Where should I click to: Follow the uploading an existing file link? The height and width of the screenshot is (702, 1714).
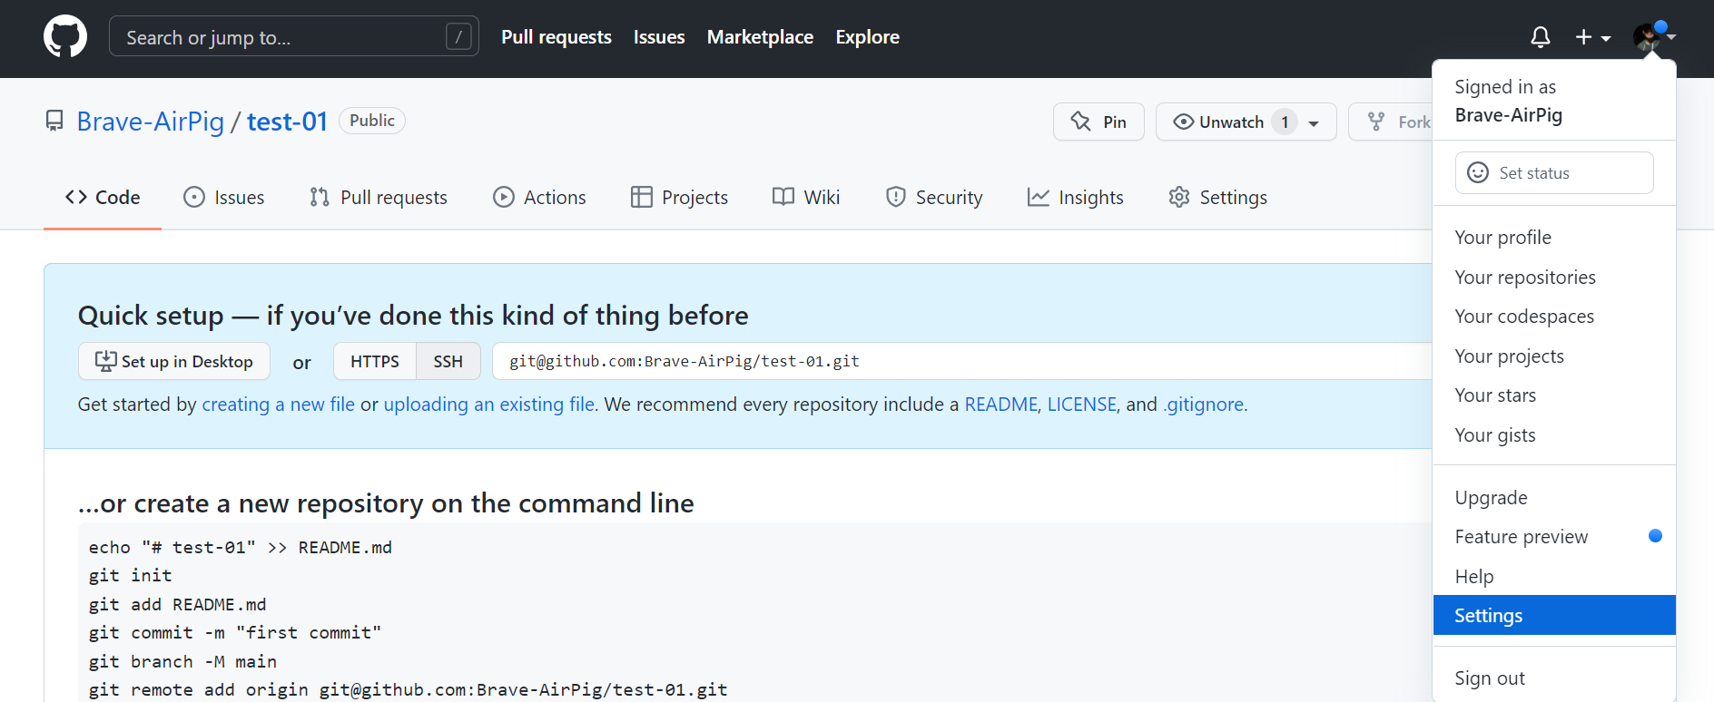click(488, 405)
